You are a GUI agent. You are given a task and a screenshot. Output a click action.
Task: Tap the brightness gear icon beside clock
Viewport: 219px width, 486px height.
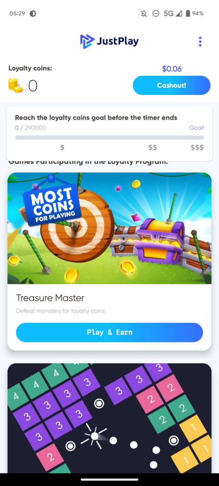(x=33, y=13)
